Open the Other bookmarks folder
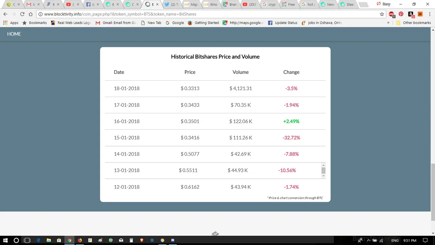 (414, 23)
